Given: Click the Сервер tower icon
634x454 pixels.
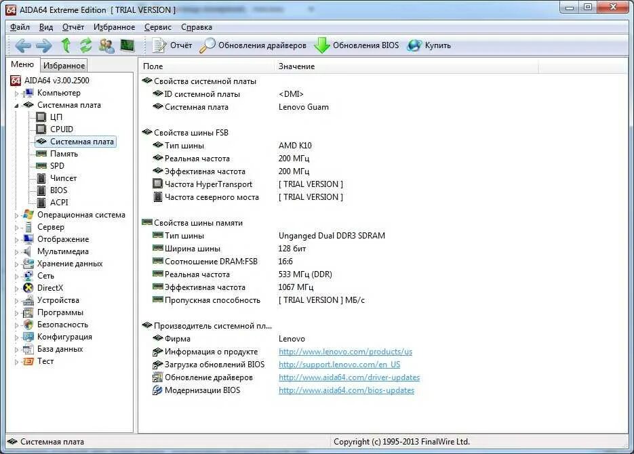Looking at the screenshot, I should tap(28, 227).
